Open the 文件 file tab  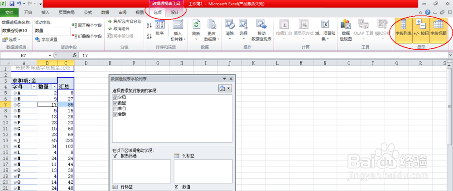tap(10, 13)
